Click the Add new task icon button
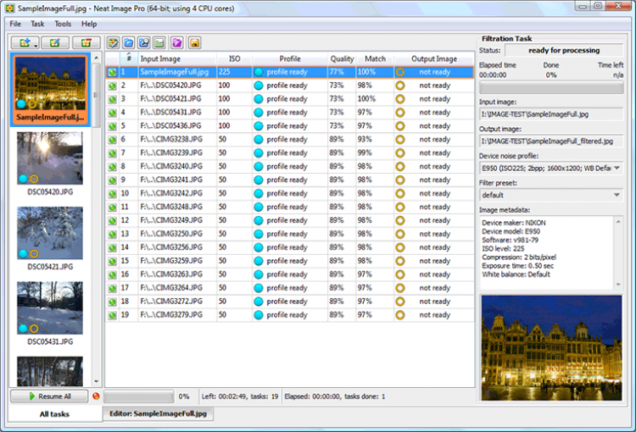The height and width of the screenshot is (432, 636). click(x=24, y=42)
